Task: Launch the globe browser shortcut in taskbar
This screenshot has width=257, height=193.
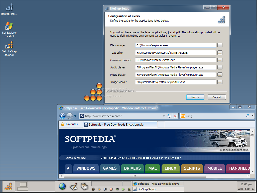Action: (x=62, y=186)
